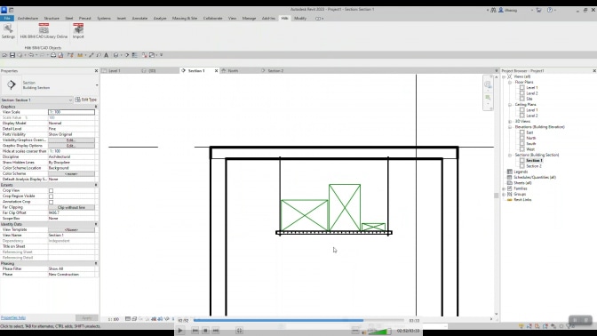Adjust the green volume slider
The height and width of the screenshot is (336, 597).
tap(378, 332)
